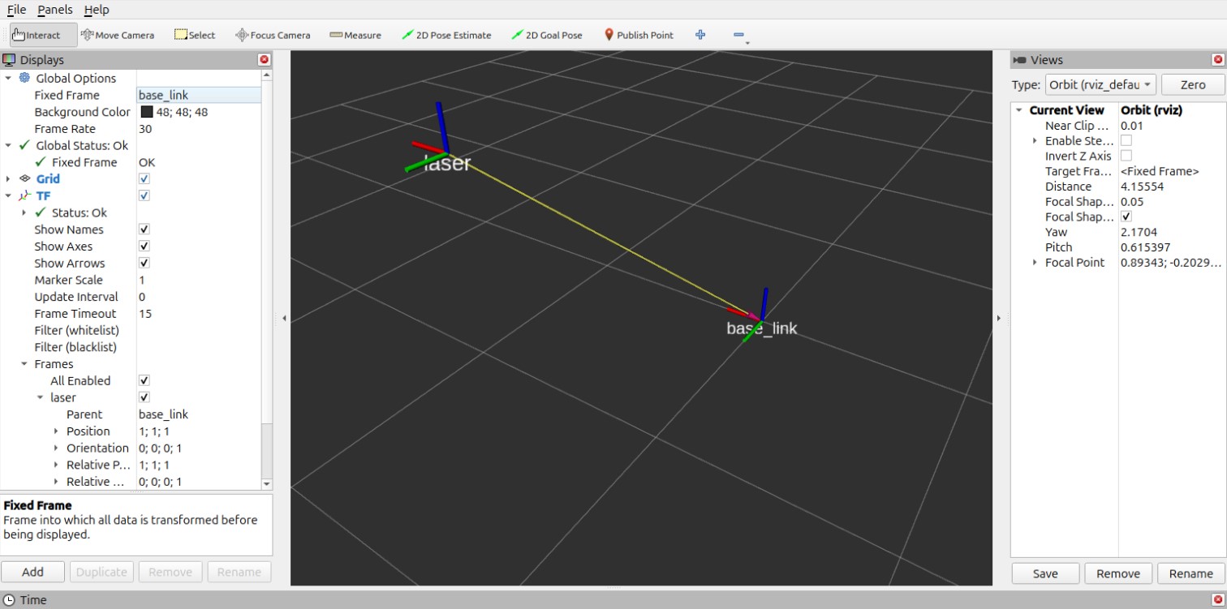This screenshot has width=1227, height=609.
Task: Uncheck the Show Names option
Action: pyautogui.click(x=144, y=229)
